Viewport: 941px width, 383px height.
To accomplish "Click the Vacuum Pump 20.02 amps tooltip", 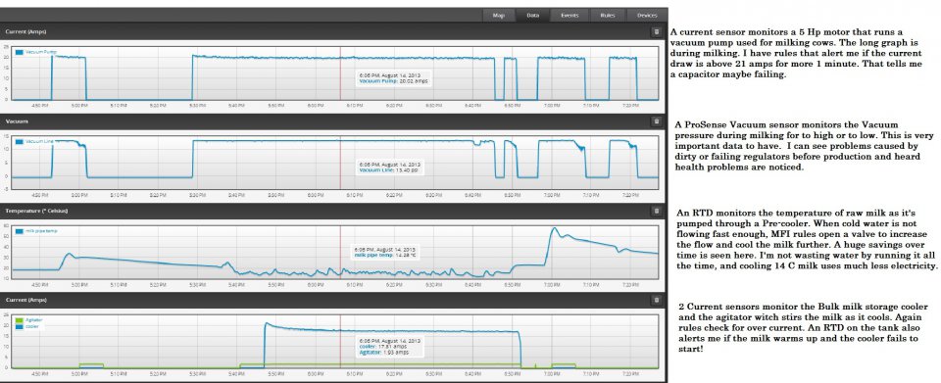I will pos(394,78).
